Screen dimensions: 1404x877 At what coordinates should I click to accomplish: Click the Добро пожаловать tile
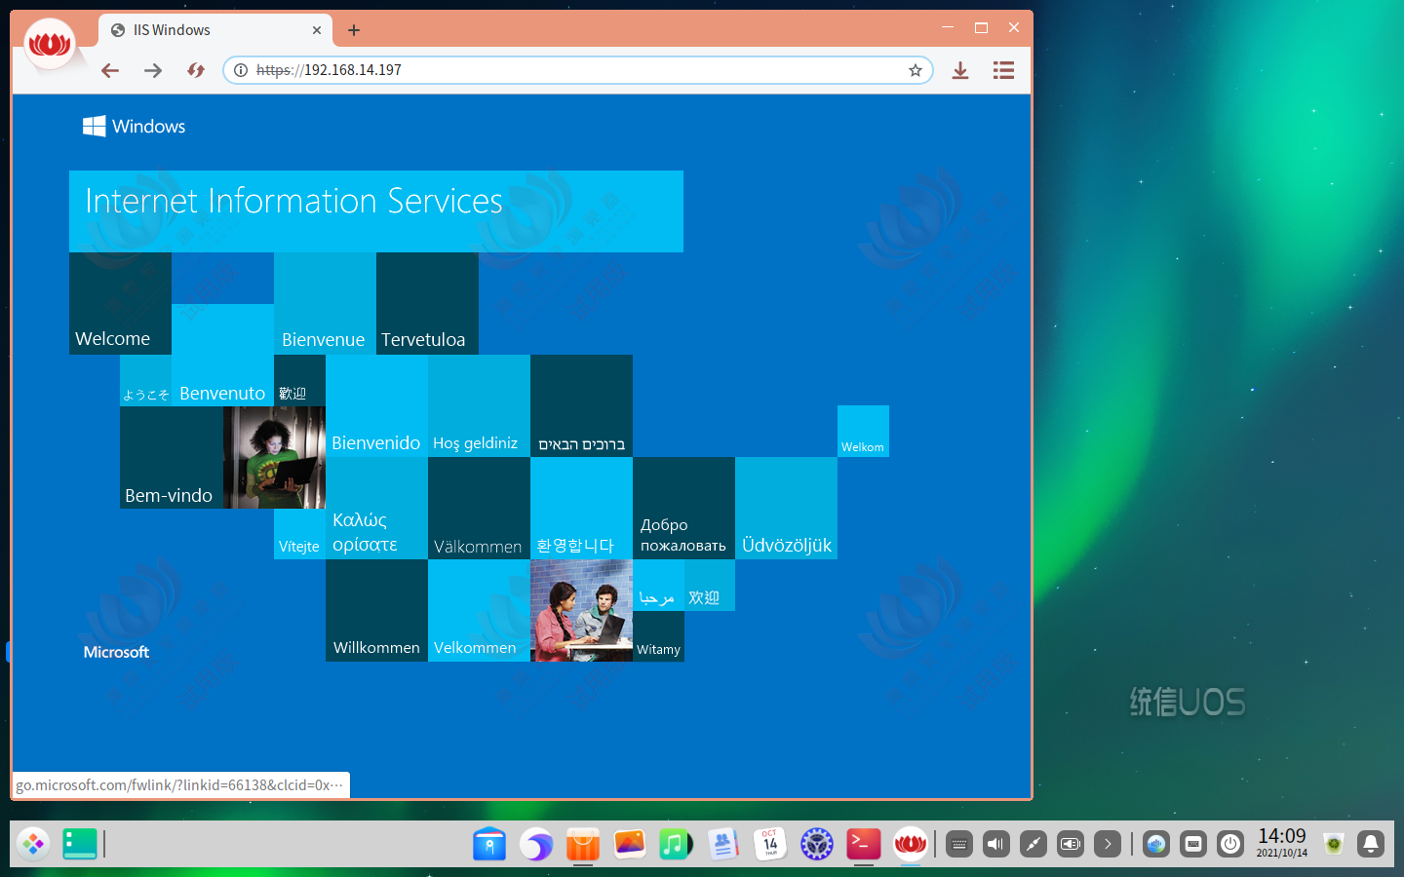[683, 508]
